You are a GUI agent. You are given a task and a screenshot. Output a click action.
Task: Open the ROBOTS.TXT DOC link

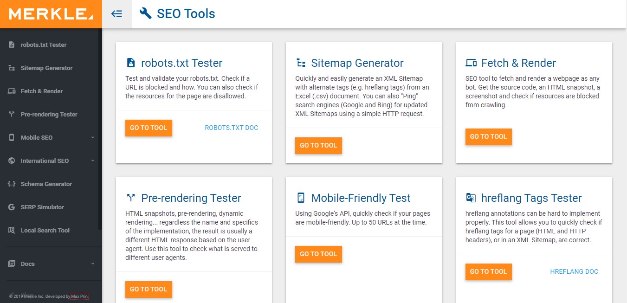[232, 128]
